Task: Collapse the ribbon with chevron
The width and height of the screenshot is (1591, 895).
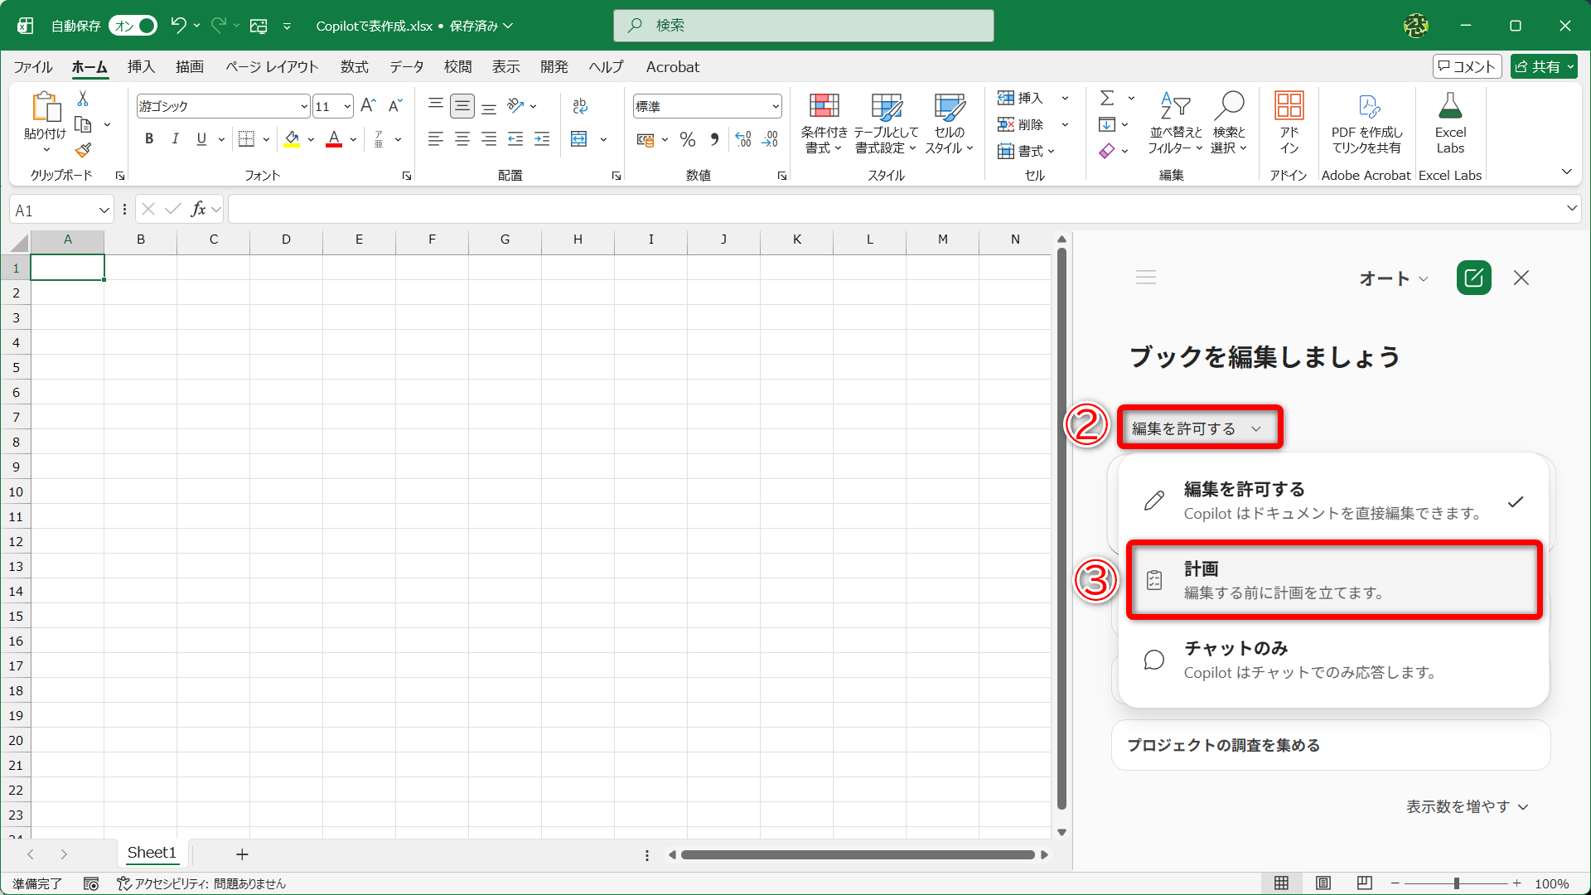Action: pos(1566,172)
